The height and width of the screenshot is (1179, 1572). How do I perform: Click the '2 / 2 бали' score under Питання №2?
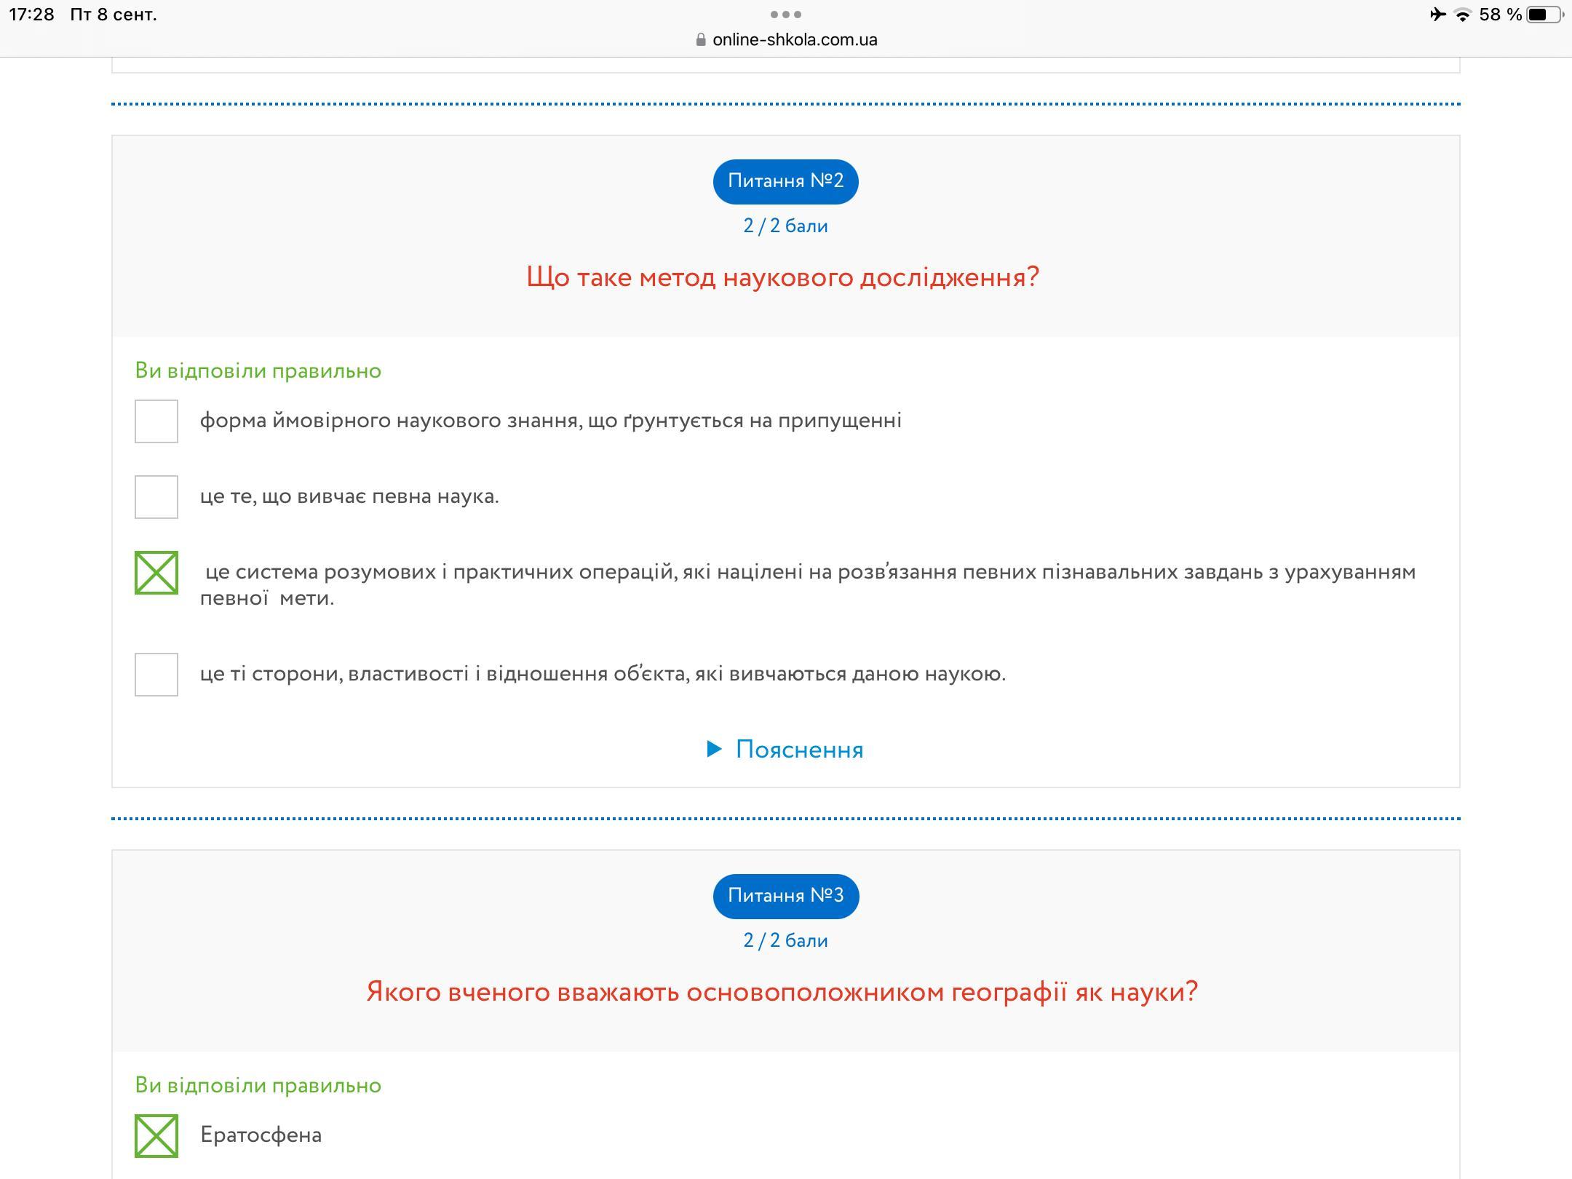(x=785, y=226)
